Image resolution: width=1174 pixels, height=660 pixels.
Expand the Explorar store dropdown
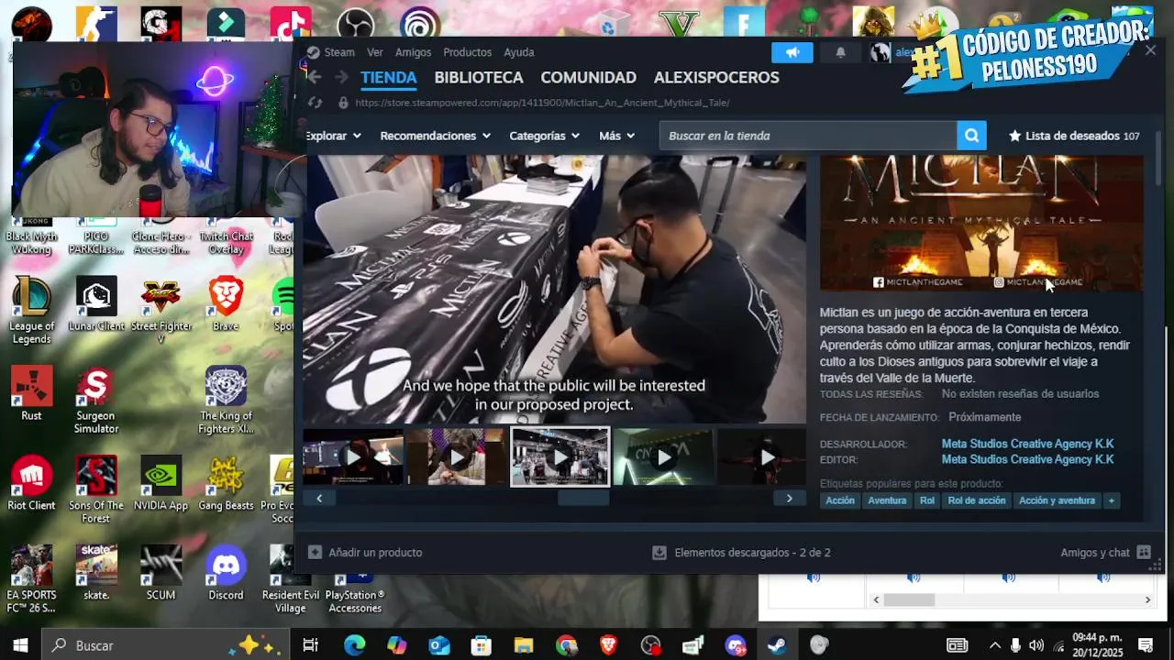coord(333,136)
